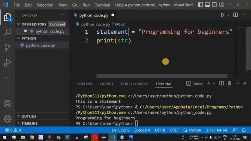251x141 pixels.
Task: Open the Accounts menu icon
Action: click(7, 103)
